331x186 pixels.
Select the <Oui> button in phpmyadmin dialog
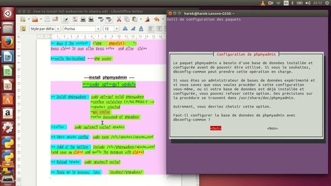[216, 128]
